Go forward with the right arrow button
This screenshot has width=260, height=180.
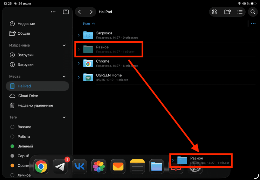tap(91, 12)
